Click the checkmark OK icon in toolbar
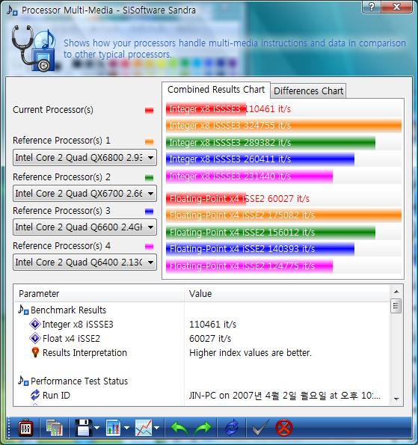The width and height of the screenshot is (418, 445). pos(260,427)
